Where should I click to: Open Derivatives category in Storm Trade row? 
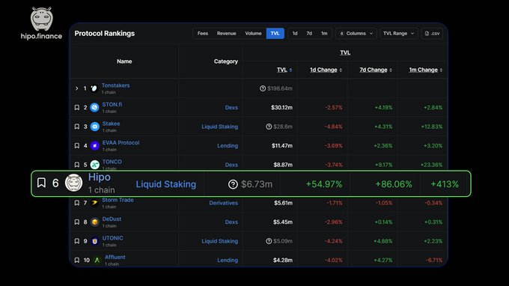click(223, 203)
